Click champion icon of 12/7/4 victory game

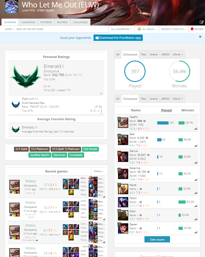[15, 208]
